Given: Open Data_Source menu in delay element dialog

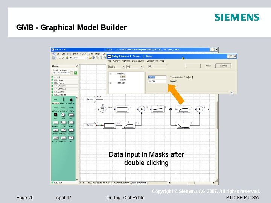Looking at the screenshot, I should [x=138, y=61].
